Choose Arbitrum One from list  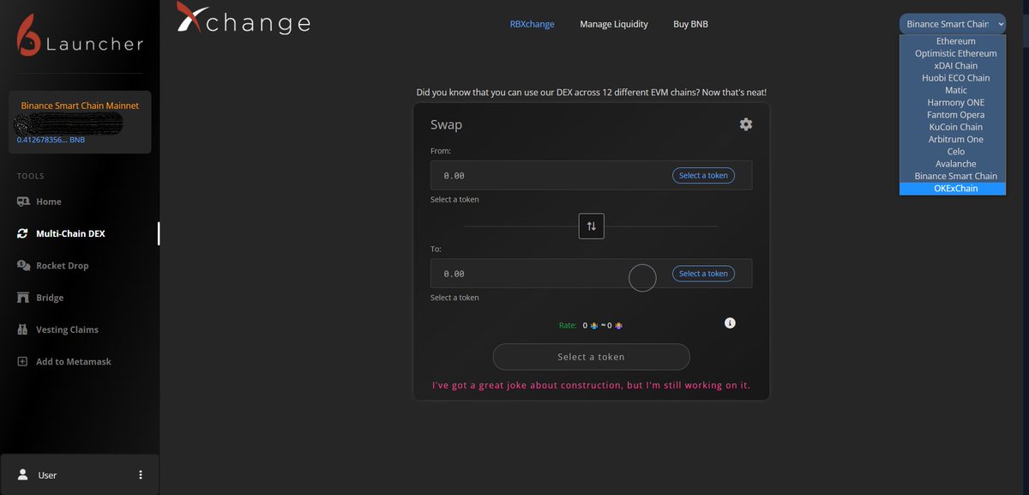[x=953, y=139]
